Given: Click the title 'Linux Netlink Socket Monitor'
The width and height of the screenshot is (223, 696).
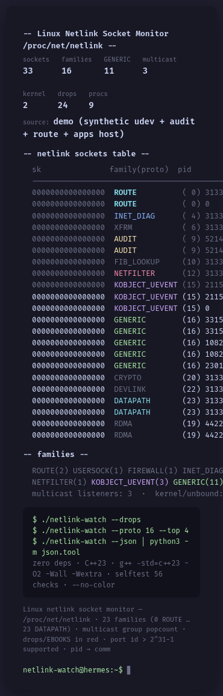Looking at the screenshot, I should [x=103, y=34].
